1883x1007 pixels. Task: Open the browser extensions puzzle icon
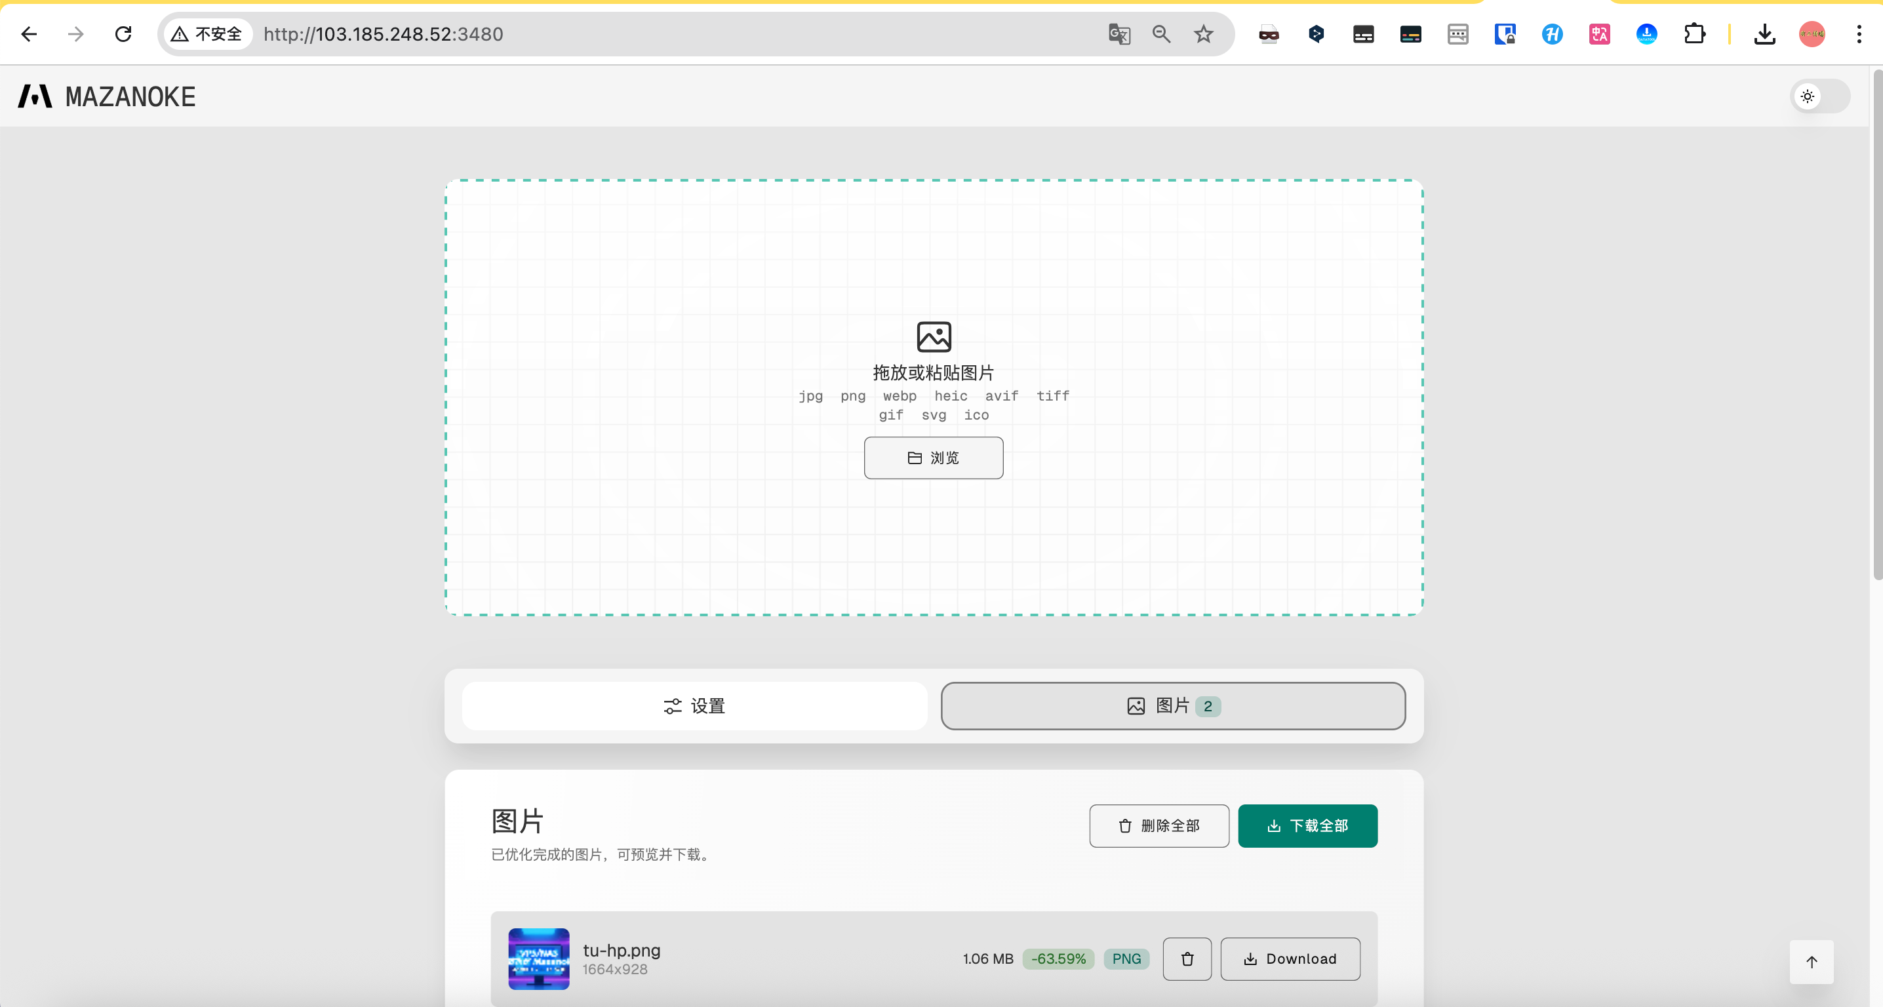(x=1694, y=34)
